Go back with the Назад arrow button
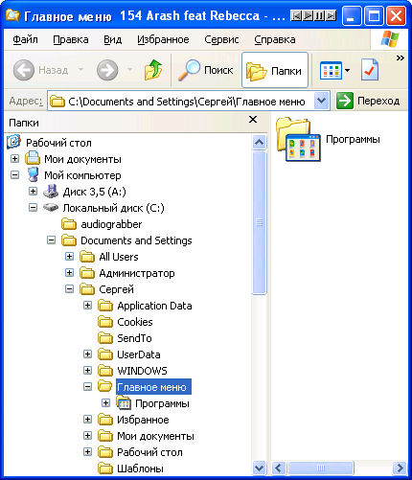This screenshot has height=480, width=412. tap(24, 70)
